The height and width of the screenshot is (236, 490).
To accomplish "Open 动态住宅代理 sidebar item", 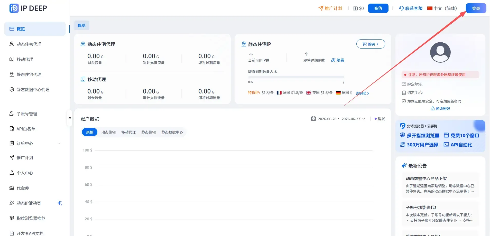I will pos(35,44).
